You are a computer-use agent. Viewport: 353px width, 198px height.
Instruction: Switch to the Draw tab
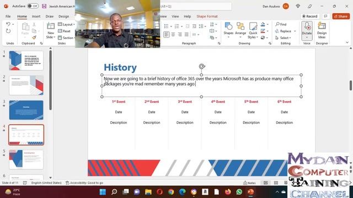50,16
